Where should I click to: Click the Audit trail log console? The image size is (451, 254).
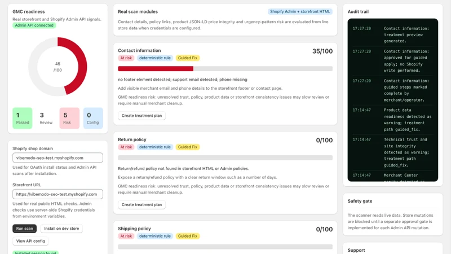point(392,100)
